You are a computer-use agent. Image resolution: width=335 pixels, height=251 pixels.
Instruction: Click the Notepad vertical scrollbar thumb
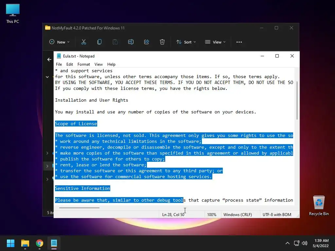pos(297,100)
